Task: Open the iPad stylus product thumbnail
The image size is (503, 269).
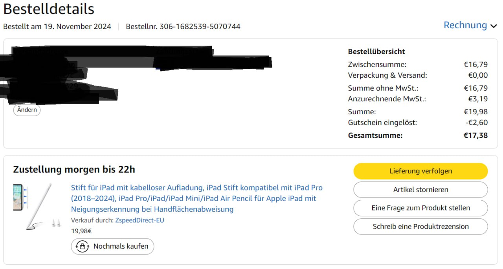Action: pyautogui.click(x=37, y=207)
